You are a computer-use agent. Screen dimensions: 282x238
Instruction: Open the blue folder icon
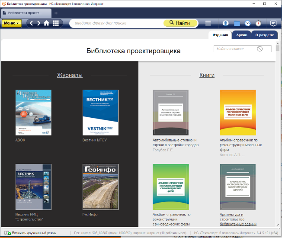click(237, 23)
